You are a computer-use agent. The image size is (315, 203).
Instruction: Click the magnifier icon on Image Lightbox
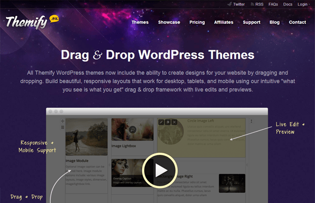pyautogui.click(x=133, y=129)
